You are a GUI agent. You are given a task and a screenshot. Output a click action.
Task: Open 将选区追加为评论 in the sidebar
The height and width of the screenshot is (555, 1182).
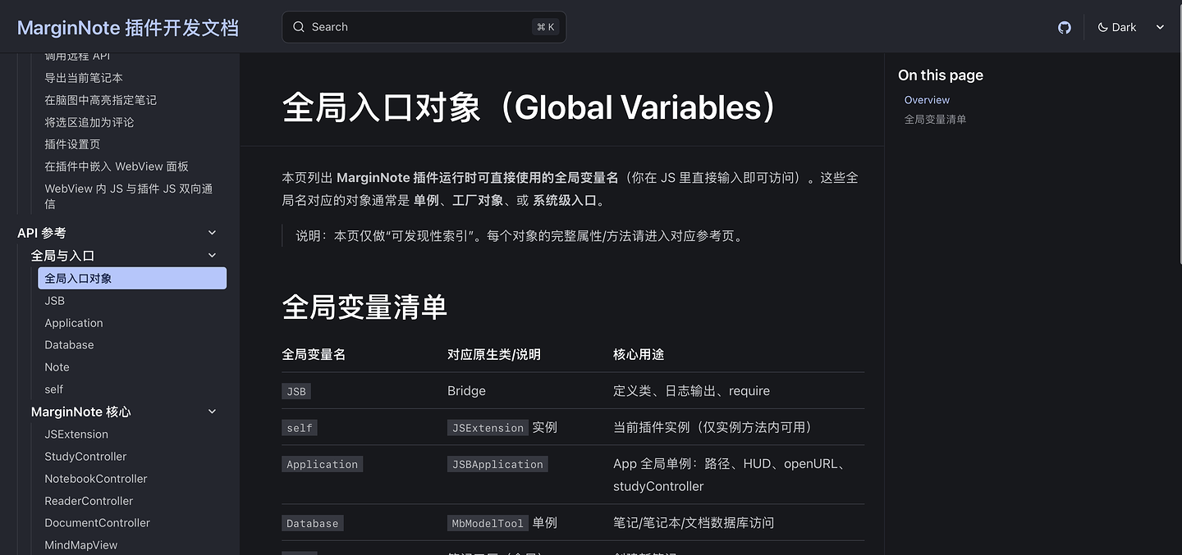click(132, 122)
